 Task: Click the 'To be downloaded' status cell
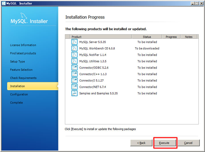(147, 48)
